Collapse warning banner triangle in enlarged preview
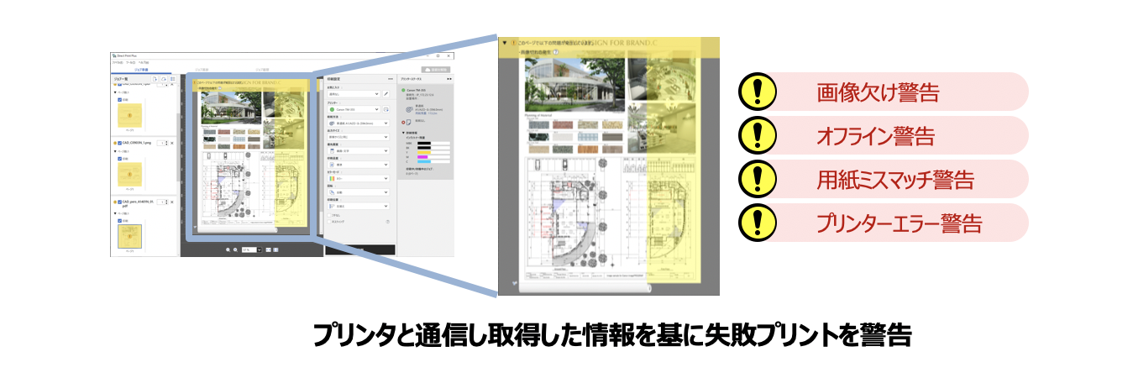The height and width of the screenshot is (378, 1133). 504,41
